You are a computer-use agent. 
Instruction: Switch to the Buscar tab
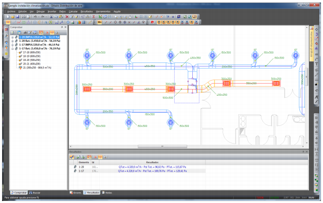tap(35, 193)
